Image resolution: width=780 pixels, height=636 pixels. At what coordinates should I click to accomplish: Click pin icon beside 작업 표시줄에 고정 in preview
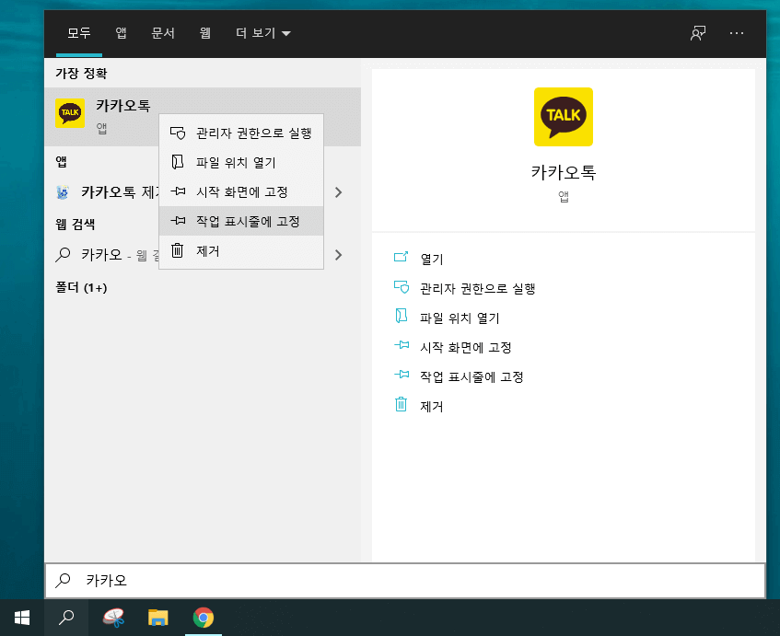tap(402, 375)
